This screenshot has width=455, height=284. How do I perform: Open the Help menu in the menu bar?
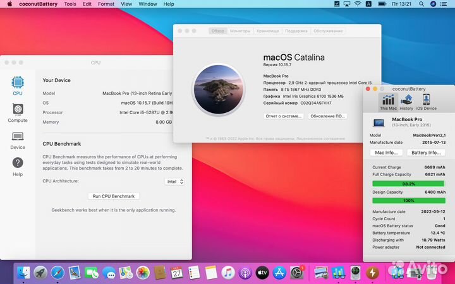tap(169, 4)
